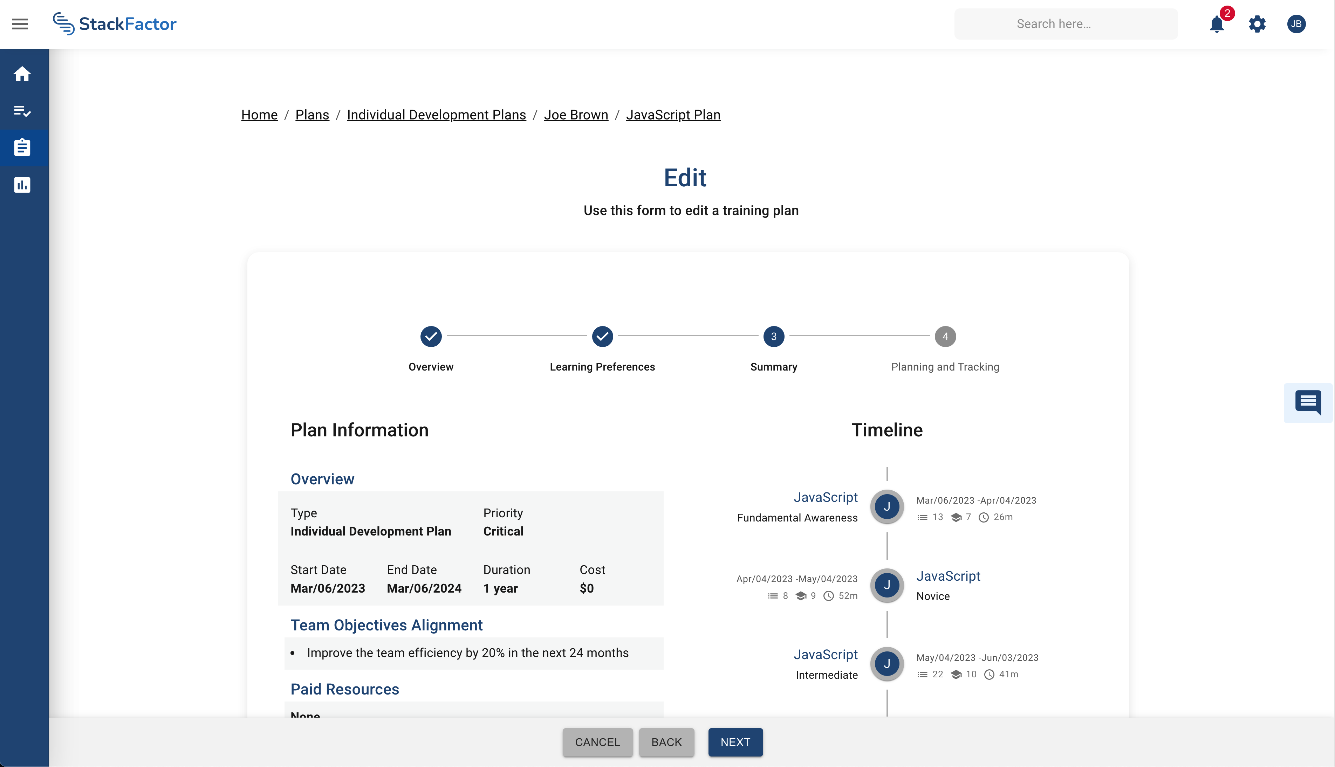Open settings with the gear icon
This screenshot has width=1335, height=767.
coord(1257,24)
